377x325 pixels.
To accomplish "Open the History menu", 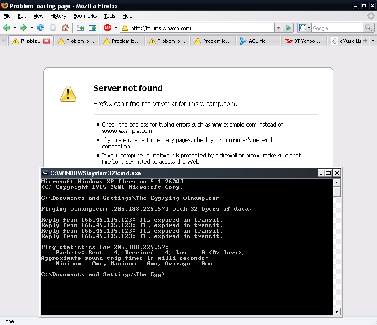I will pos(58,16).
